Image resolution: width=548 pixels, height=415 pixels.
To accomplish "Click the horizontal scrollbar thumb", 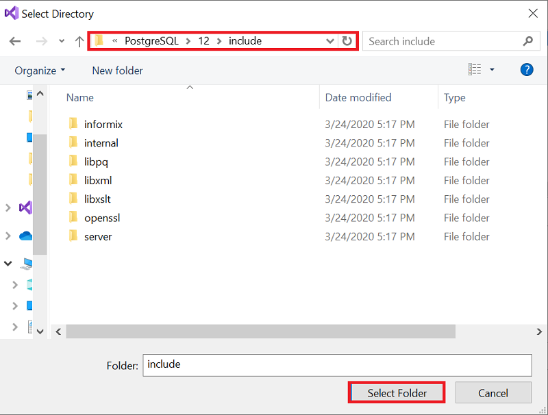I will point(260,331).
